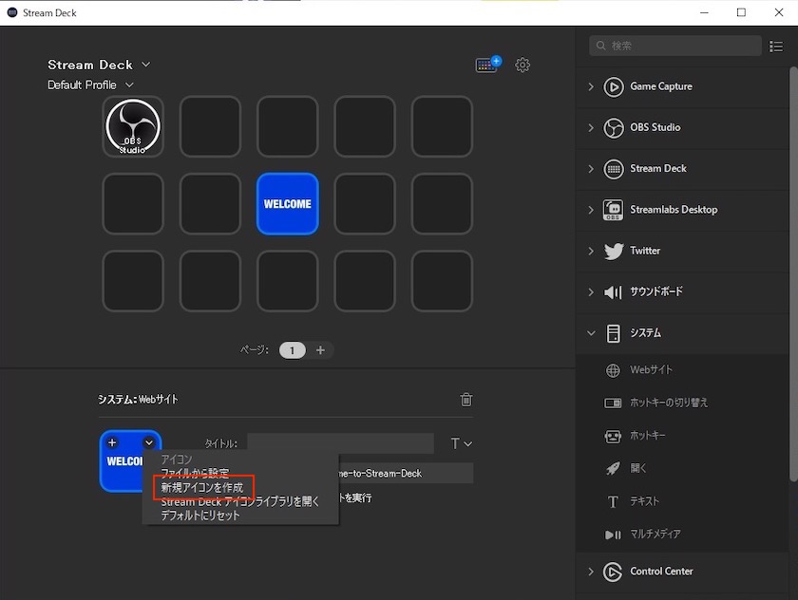This screenshot has width=798, height=600.
Task: Expand the Streamlabs Desktop category
Action: [591, 210]
